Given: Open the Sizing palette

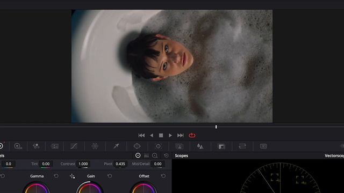Looking at the screenshot, I should 242,146.
